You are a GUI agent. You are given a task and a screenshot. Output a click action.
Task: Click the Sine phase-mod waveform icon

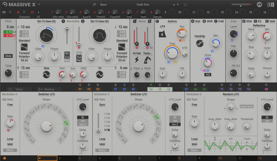[x=46, y=75]
